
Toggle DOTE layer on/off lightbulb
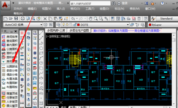(63, 25)
